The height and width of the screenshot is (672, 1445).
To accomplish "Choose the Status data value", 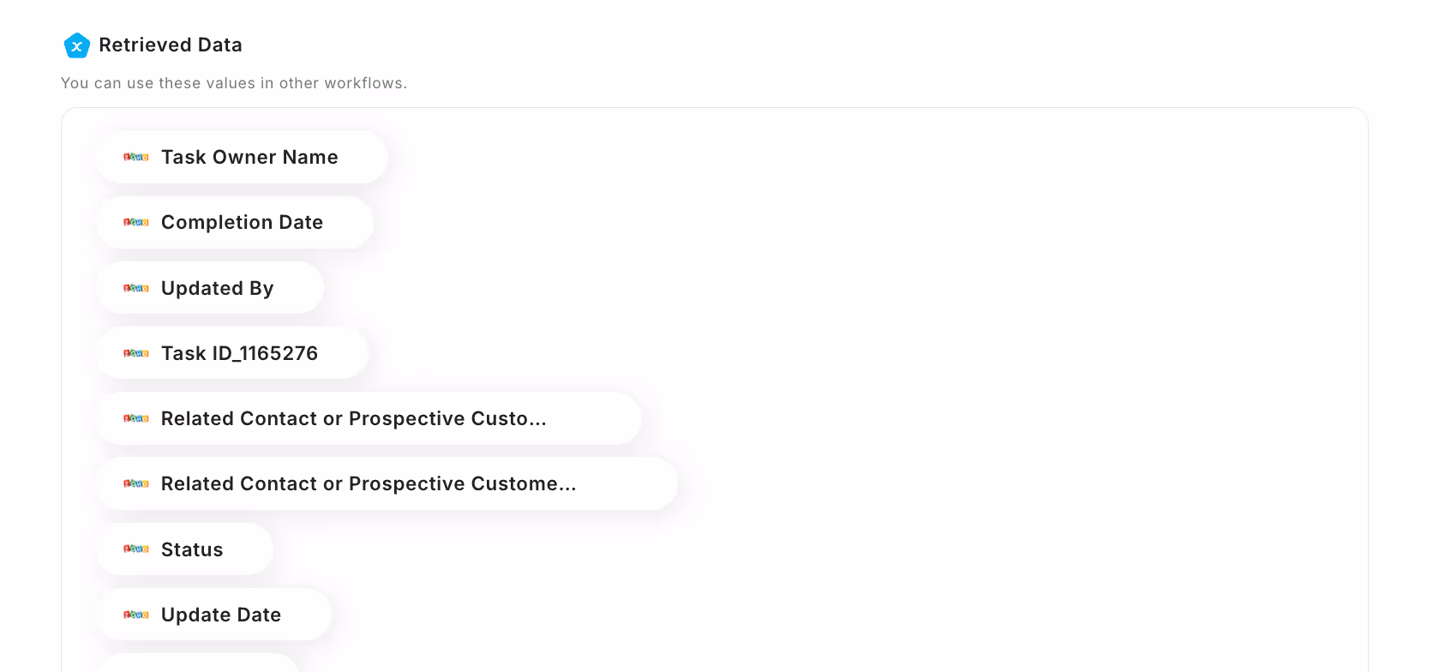I will [x=184, y=549].
